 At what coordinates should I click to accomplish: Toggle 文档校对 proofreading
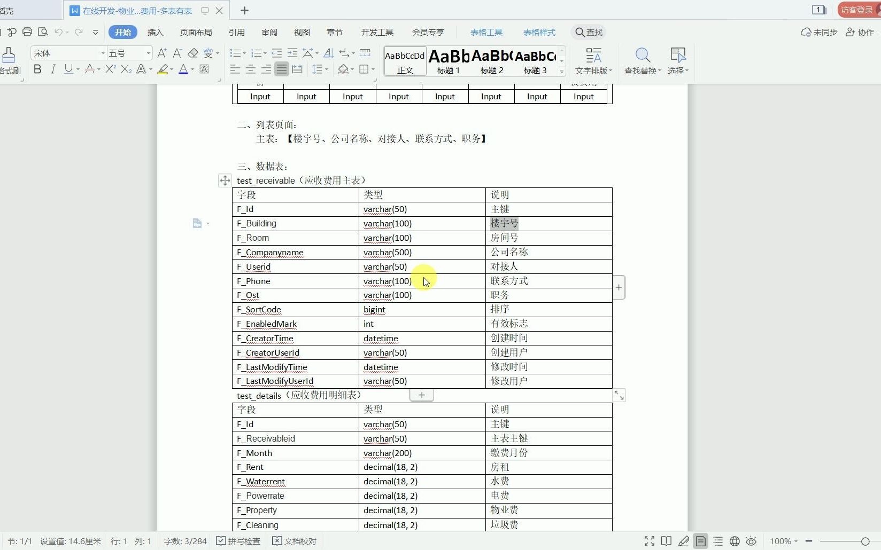point(295,541)
